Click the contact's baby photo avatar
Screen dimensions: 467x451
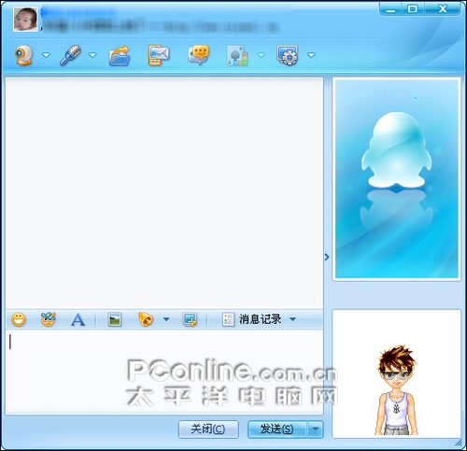pyautogui.click(x=25, y=19)
